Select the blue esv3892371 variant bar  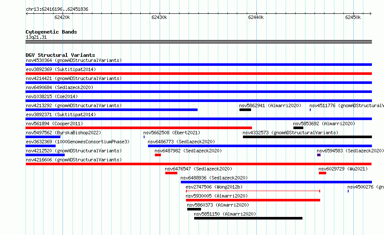(x=198, y=119)
